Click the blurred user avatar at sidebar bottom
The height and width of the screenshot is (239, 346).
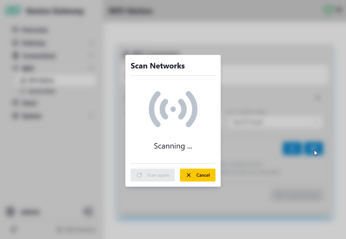[10, 212]
